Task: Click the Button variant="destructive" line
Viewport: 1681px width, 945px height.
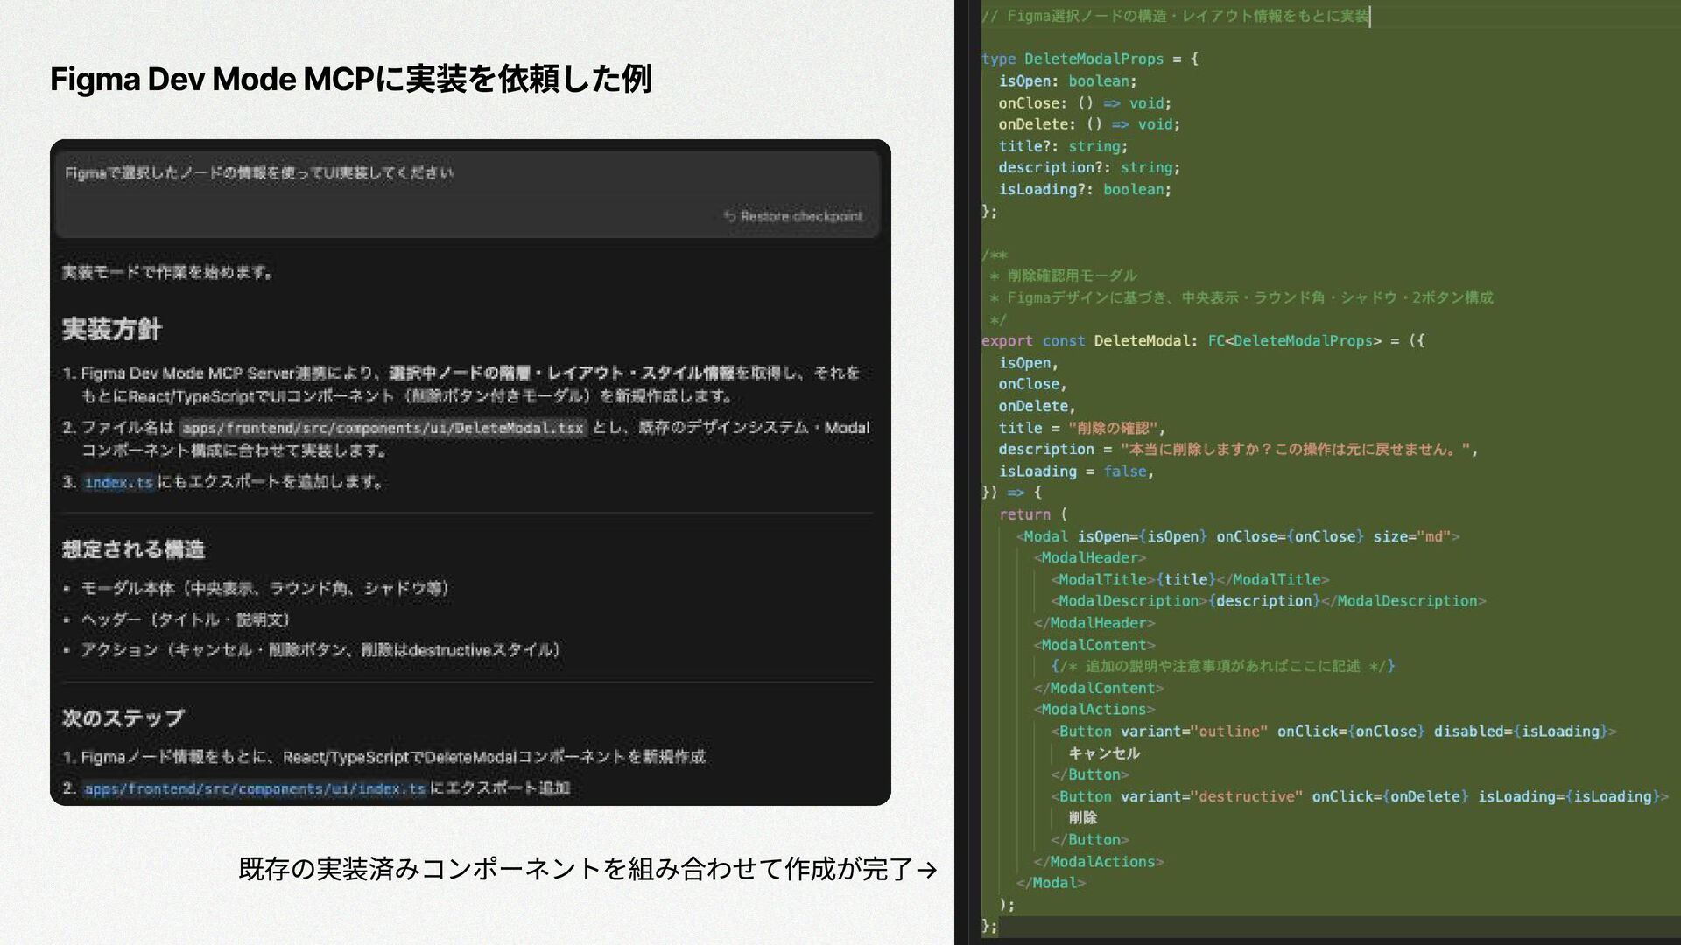Action: tap(1360, 796)
